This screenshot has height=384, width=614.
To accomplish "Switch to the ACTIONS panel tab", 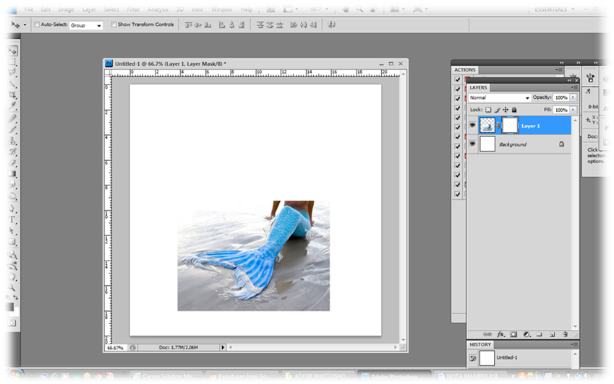I will (465, 69).
